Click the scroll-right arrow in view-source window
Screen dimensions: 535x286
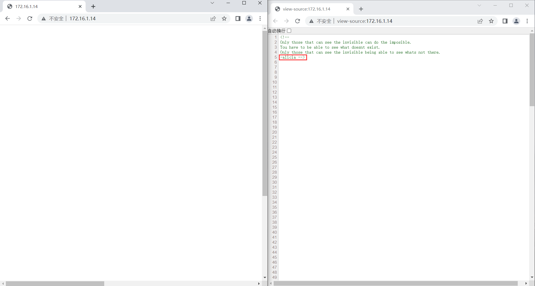click(526, 283)
